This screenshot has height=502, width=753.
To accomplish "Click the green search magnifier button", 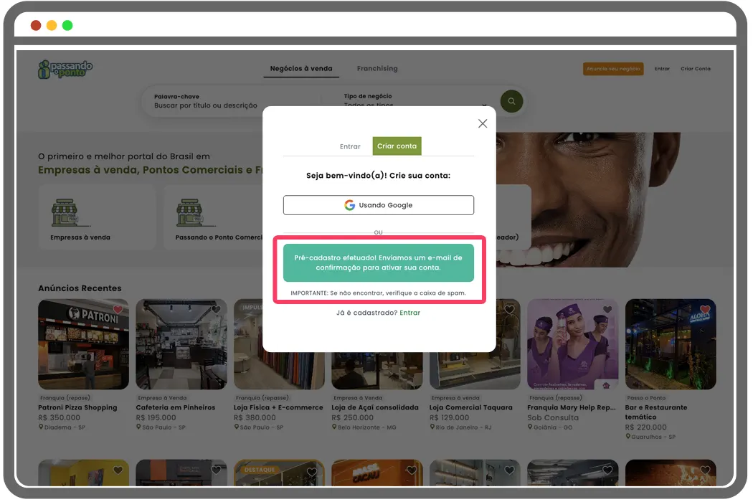I will point(511,101).
